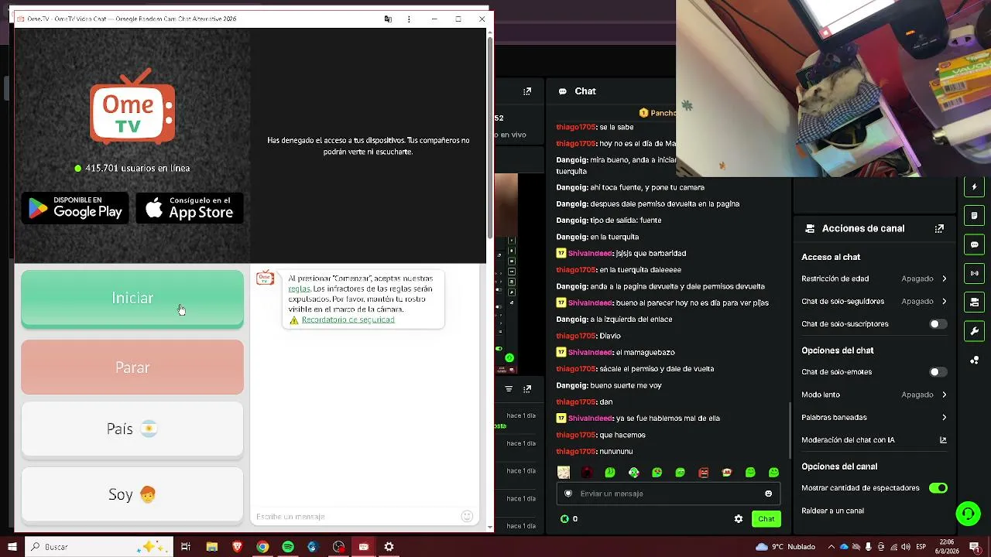Image resolution: width=991 pixels, height=557 pixels.
Task: Open Spotify from the taskbar
Action: [288, 547]
